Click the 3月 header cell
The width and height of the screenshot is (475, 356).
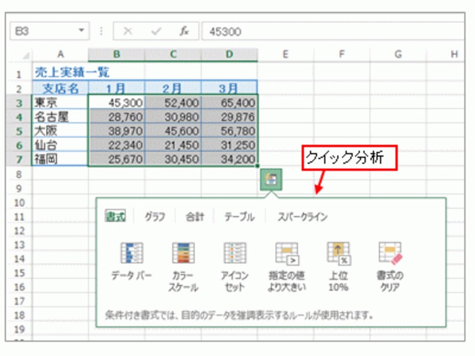coord(229,88)
